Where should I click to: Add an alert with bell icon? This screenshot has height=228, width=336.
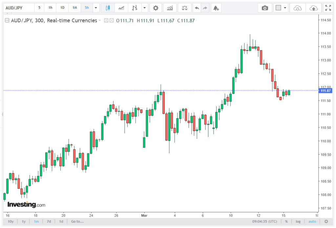216,8
